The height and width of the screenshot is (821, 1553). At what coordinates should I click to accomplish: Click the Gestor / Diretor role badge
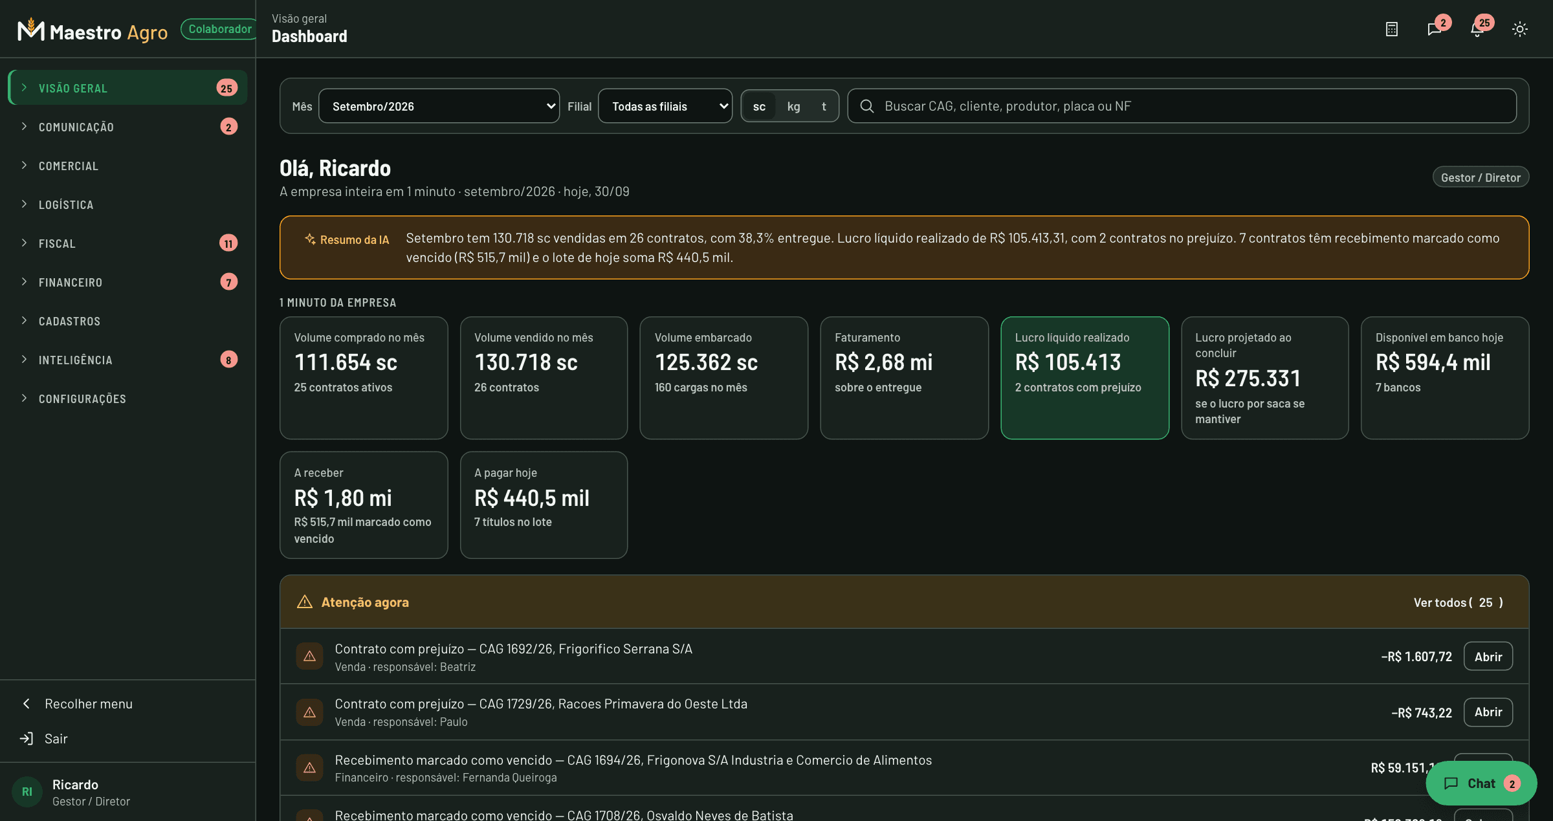[x=1481, y=177]
